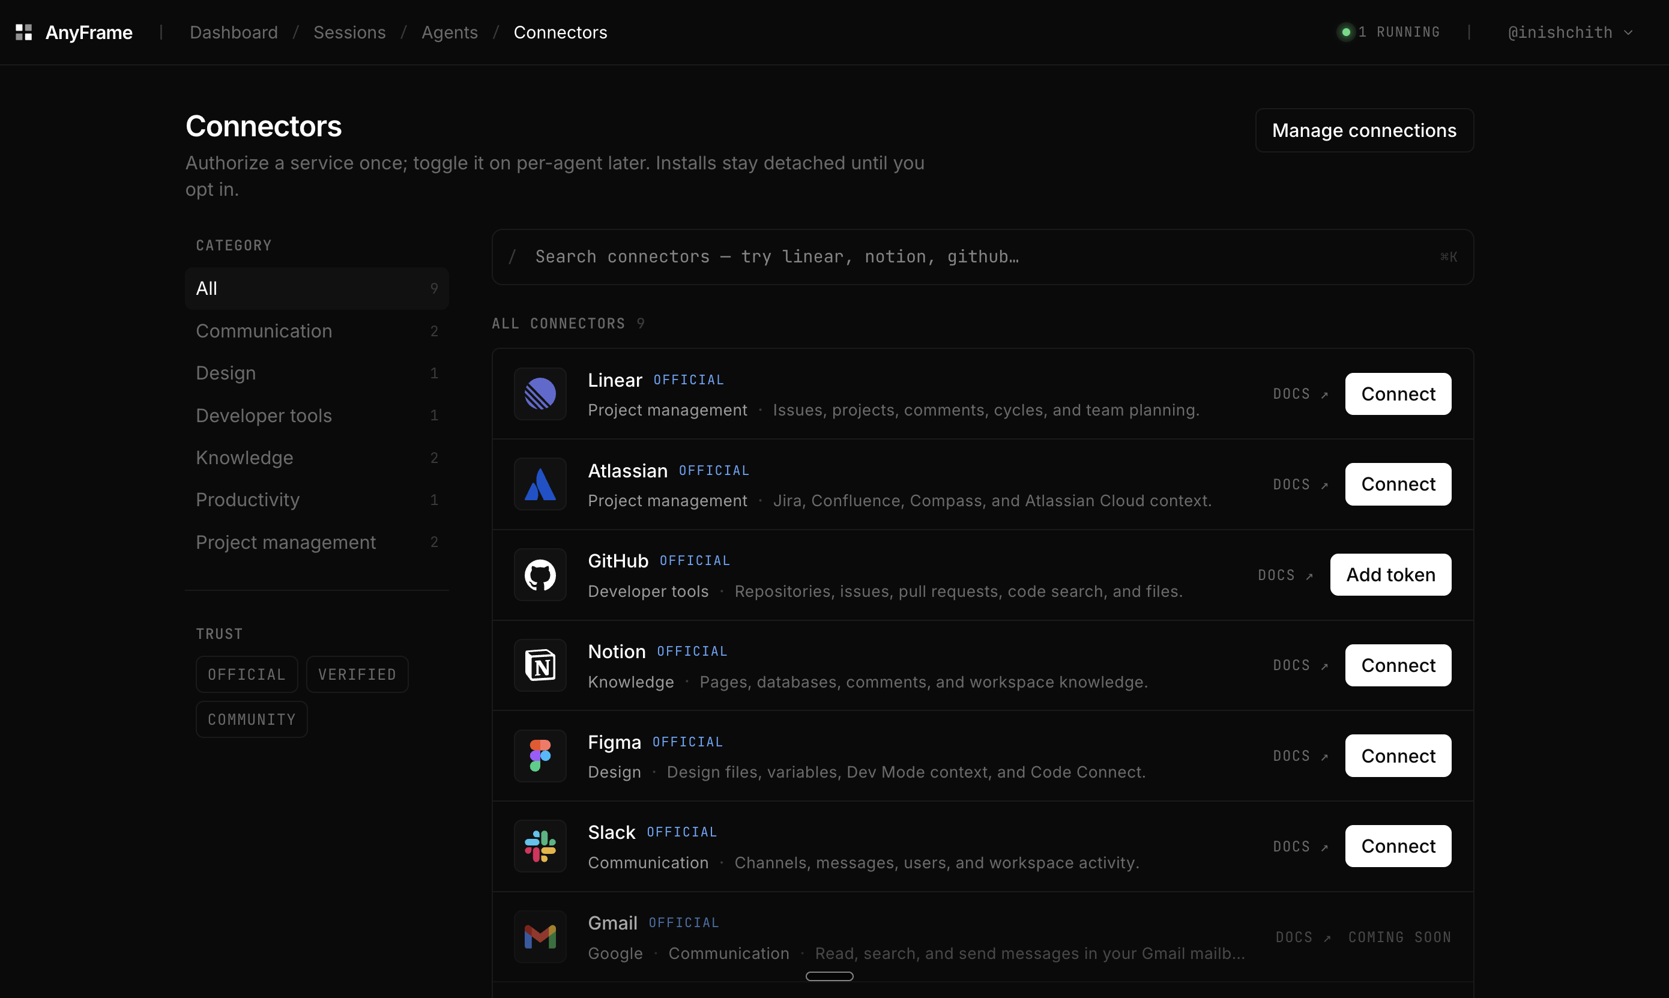Click the AnyFrame logo icon
This screenshot has height=998, width=1669.
(x=23, y=32)
